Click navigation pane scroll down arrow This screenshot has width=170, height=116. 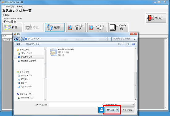tap(45, 100)
